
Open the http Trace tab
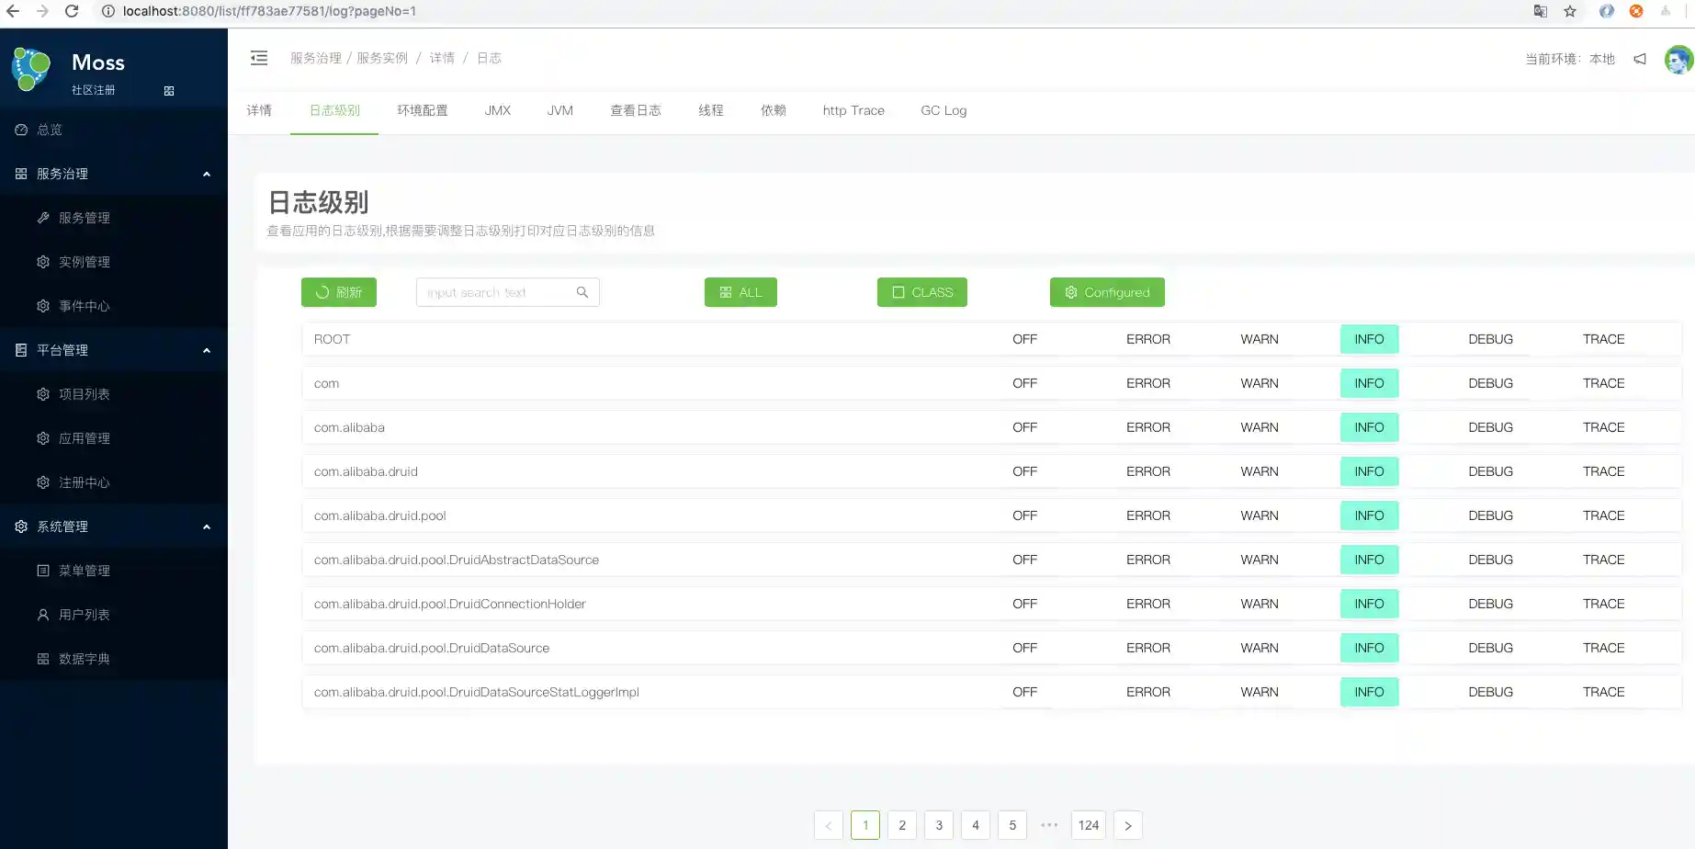(853, 110)
